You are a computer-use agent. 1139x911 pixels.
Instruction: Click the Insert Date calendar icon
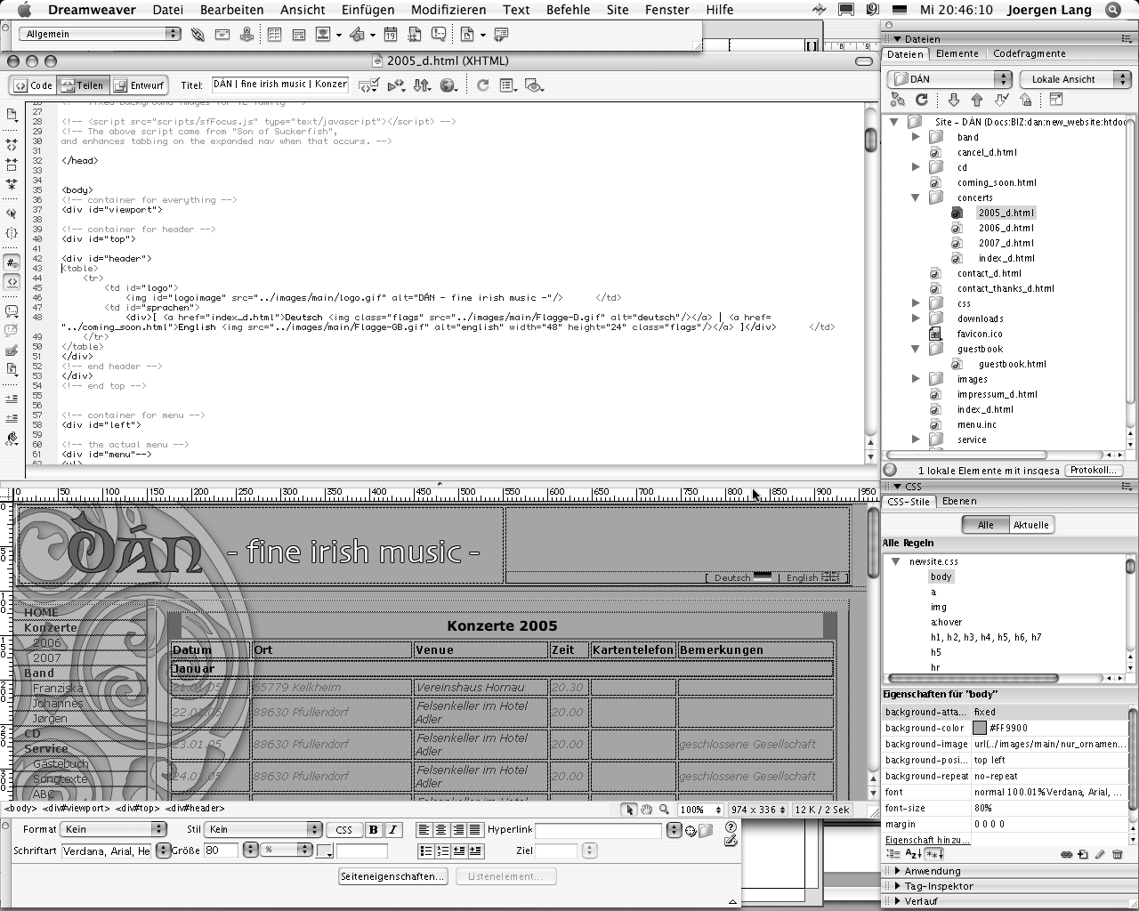pos(390,35)
